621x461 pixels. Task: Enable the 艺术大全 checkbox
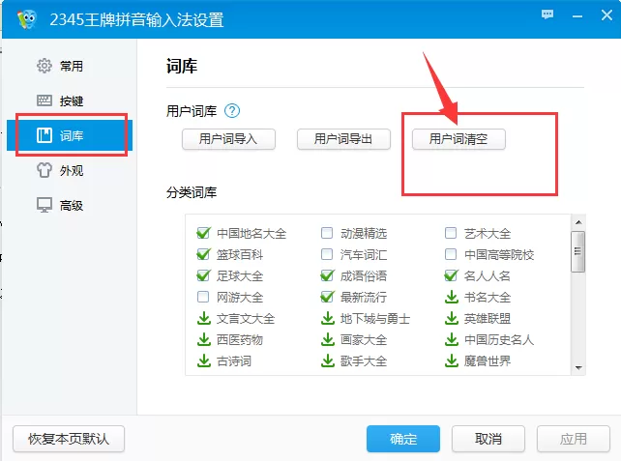(x=451, y=233)
